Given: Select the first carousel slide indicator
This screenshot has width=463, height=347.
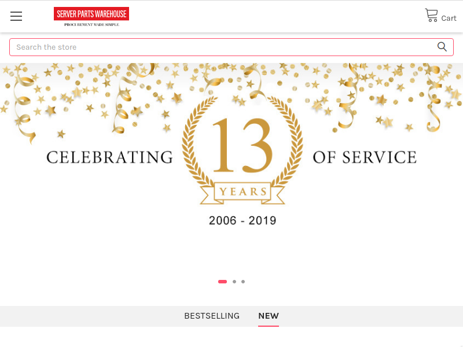Looking at the screenshot, I should coord(222,282).
